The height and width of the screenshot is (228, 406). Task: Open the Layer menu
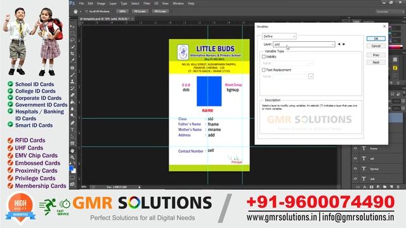[113, 3]
